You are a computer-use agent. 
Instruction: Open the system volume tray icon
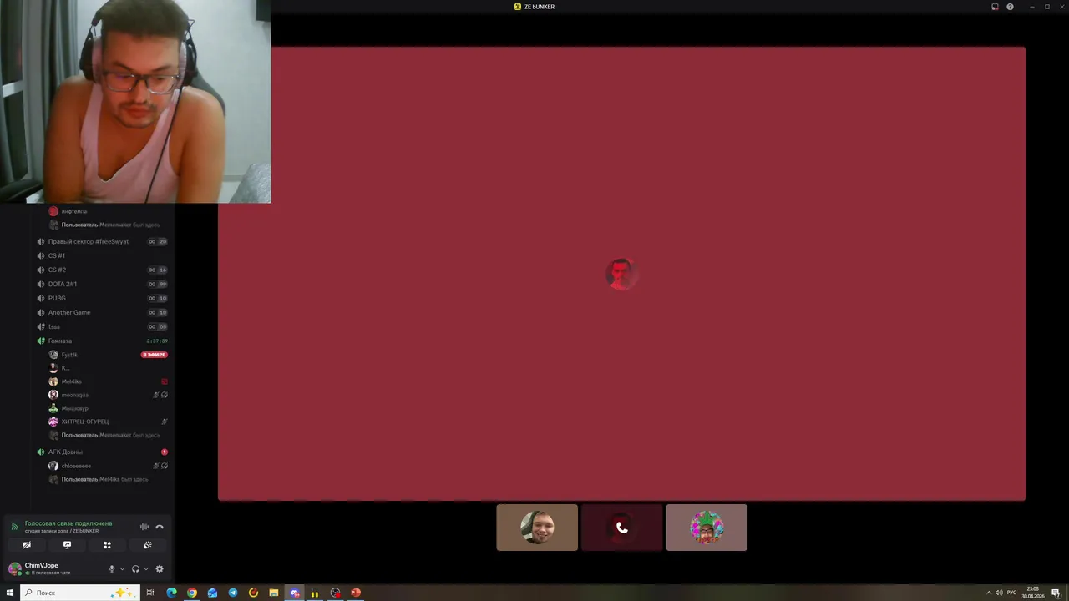[999, 593]
